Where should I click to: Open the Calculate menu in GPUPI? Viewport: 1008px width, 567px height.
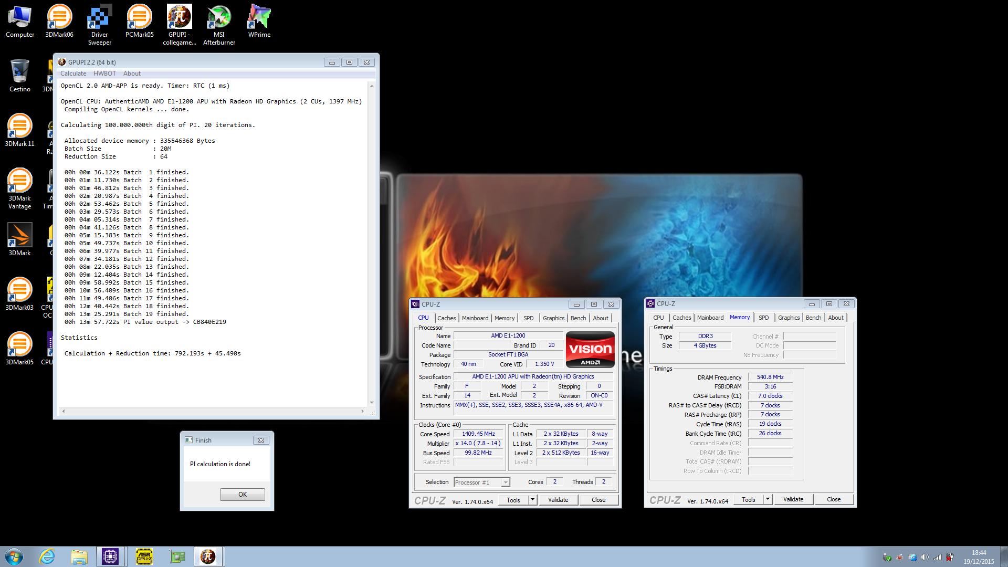coord(73,73)
